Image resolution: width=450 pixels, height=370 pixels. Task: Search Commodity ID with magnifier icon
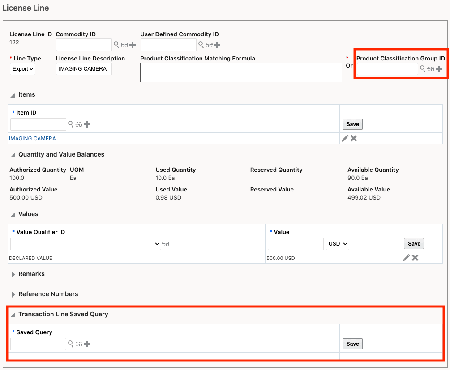point(116,44)
